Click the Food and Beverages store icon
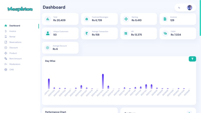 coord(87,19)
